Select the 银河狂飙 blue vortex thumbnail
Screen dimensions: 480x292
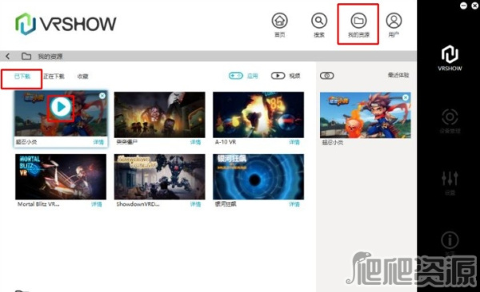click(258, 176)
